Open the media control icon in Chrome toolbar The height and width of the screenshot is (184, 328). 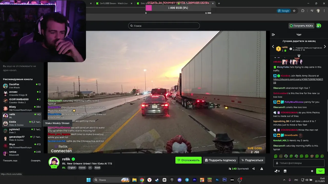point(312,11)
